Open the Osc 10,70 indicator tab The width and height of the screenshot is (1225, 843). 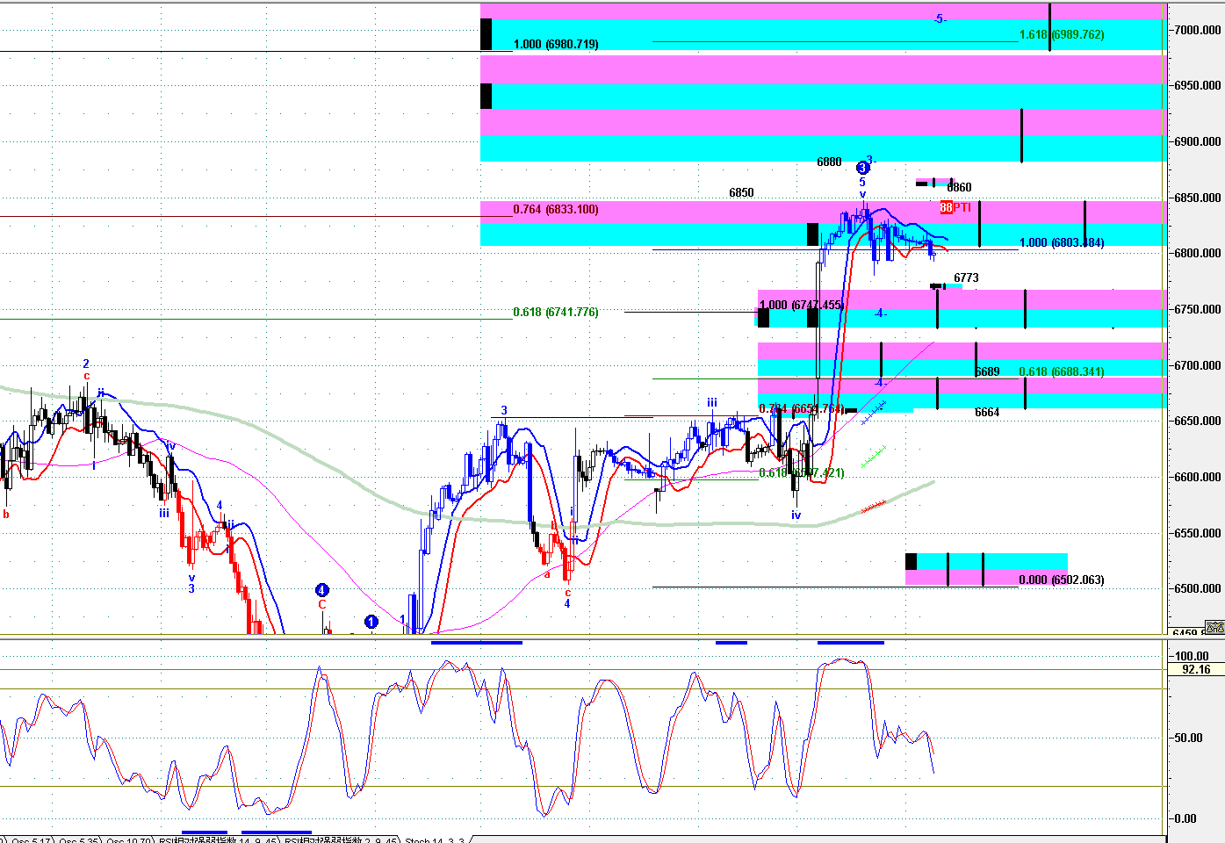(127, 839)
